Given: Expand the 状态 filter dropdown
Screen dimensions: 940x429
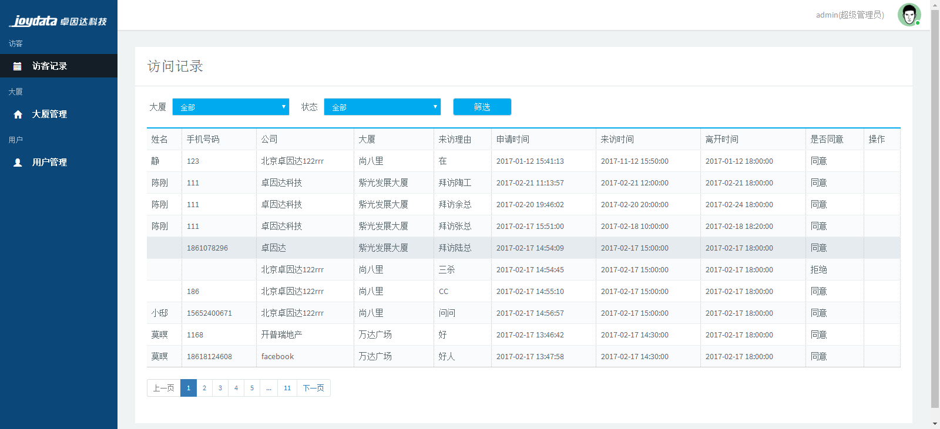Looking at the screenshot, I should click(x=382, y=107).
